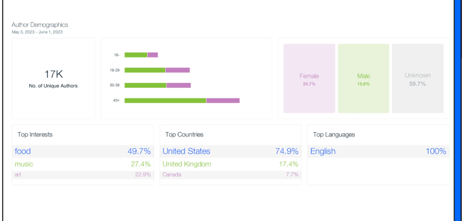Click the 17K unique authors count
Image resolution: width=464 pixels, height=221 pixels.
[53, 73]
